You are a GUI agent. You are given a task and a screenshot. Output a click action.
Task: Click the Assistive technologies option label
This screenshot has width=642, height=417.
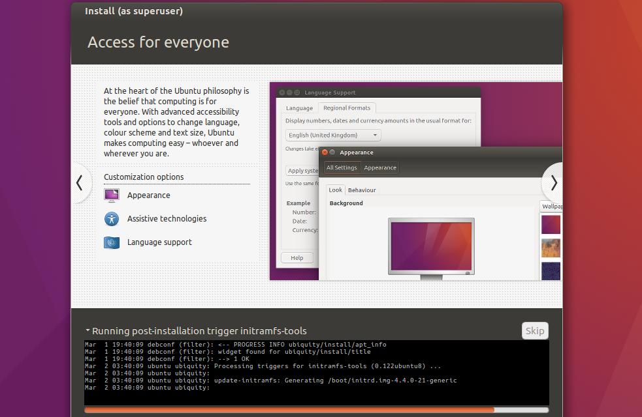pos(167,218)
